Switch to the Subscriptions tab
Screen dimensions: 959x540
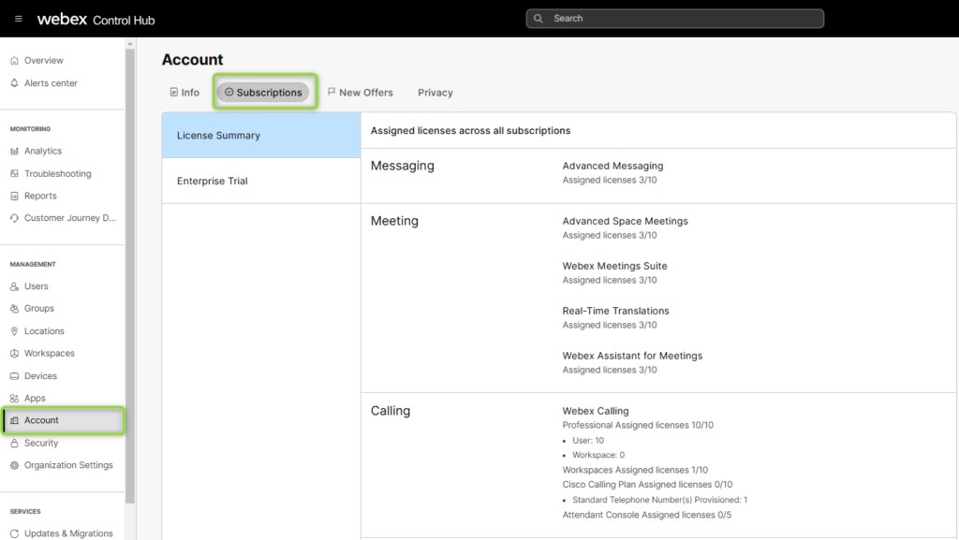263,92
